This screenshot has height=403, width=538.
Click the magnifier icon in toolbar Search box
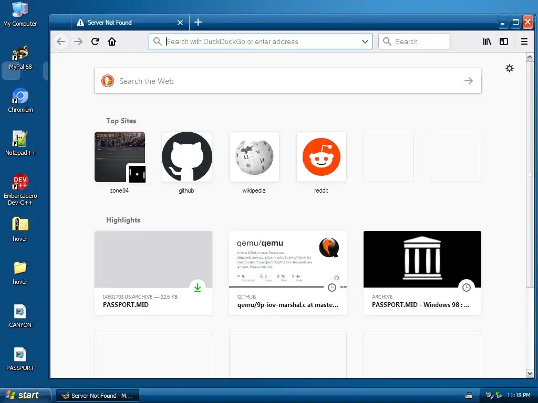tap(387, 41)
